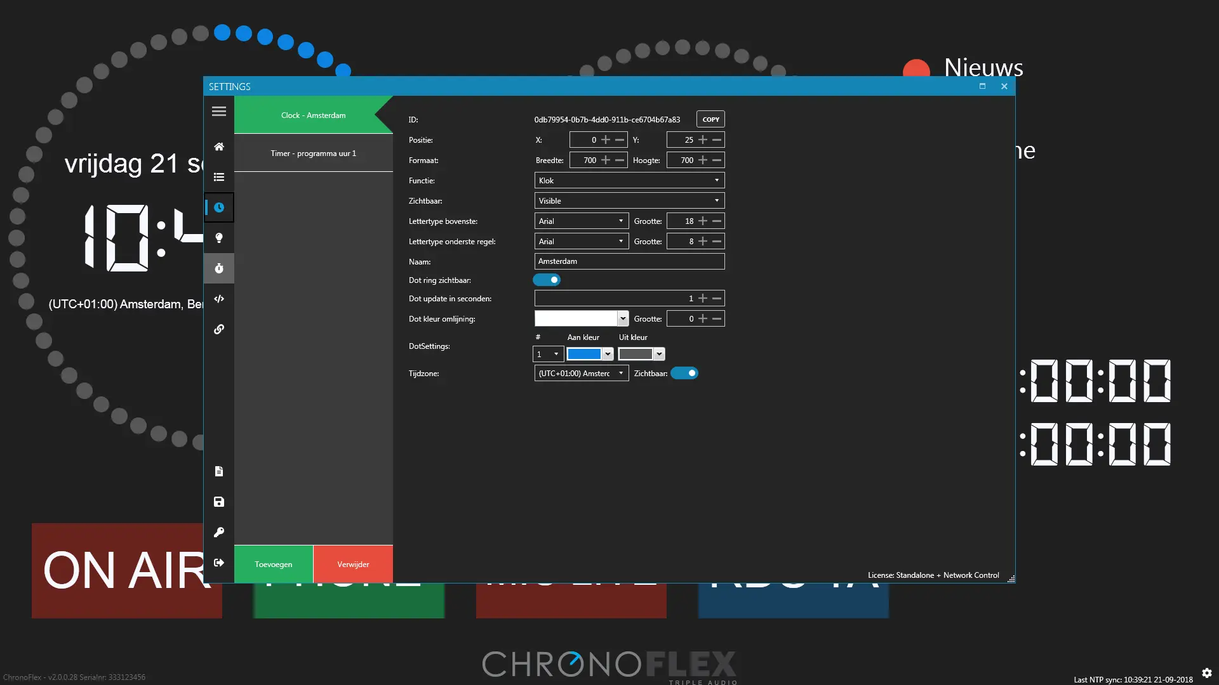Open the Lettertype bovenste font dropdown

pos(582,221)
